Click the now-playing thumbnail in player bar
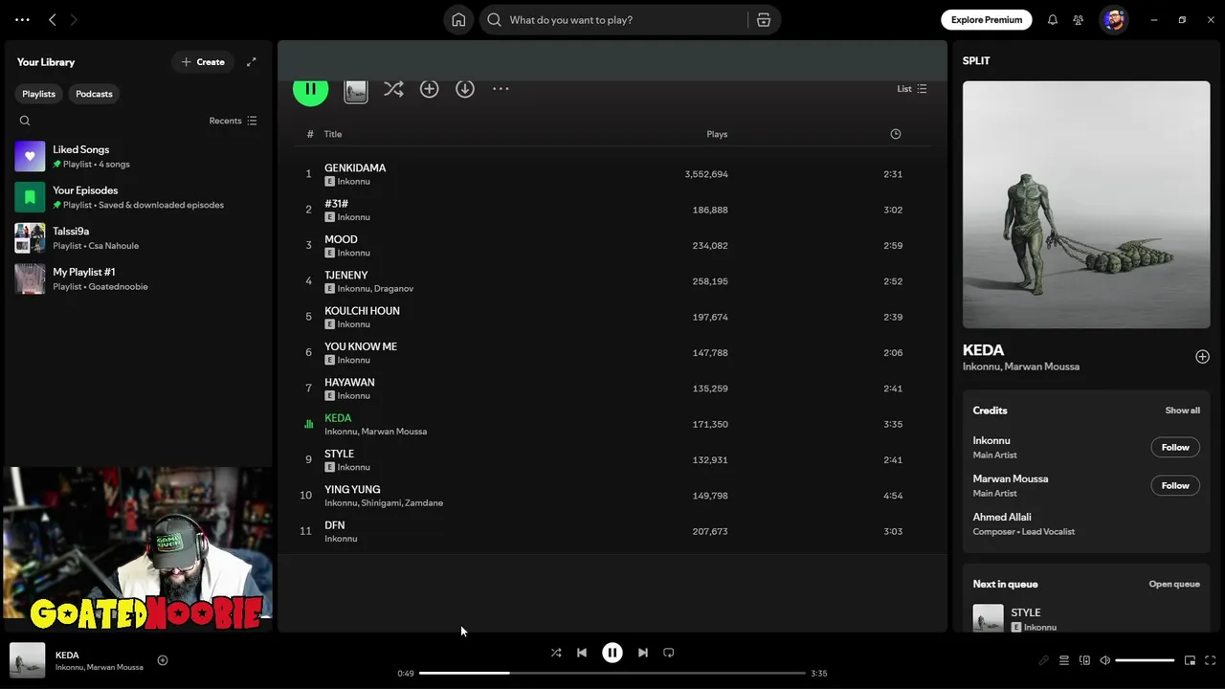Image resolution: width=1225 pixels, height=689 pixels. click(28, 660)
